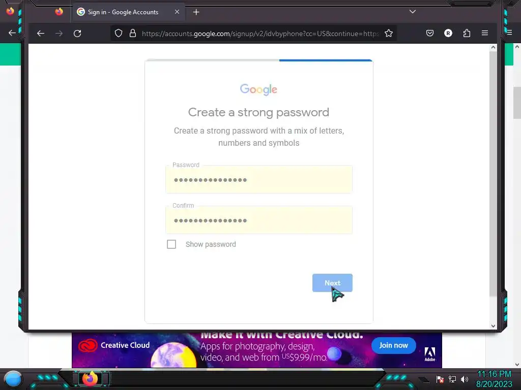This screenshot has width=521, height=390.
Task: Reload the page with refresh icon
Action: click(77, 33)
